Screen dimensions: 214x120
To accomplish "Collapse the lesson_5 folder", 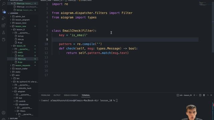I will (20, 30).
